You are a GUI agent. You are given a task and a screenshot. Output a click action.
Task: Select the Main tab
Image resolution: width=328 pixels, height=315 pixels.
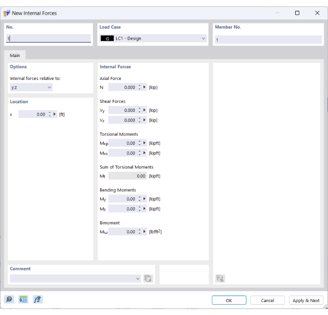pos(15,55)
